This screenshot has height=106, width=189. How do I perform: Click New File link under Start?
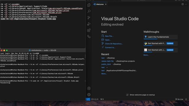tap(109, 36)
